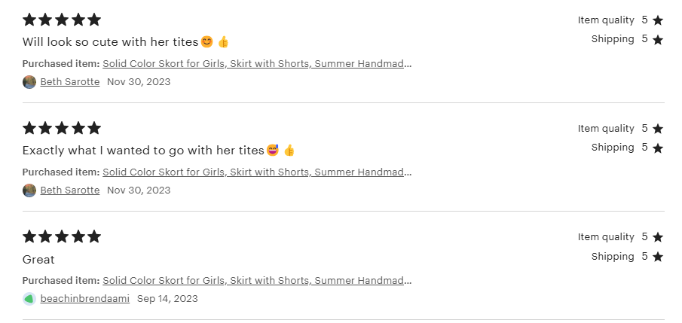Click the Shipping star in the first review
Screen dimensions: 682x323
(658, 39)
